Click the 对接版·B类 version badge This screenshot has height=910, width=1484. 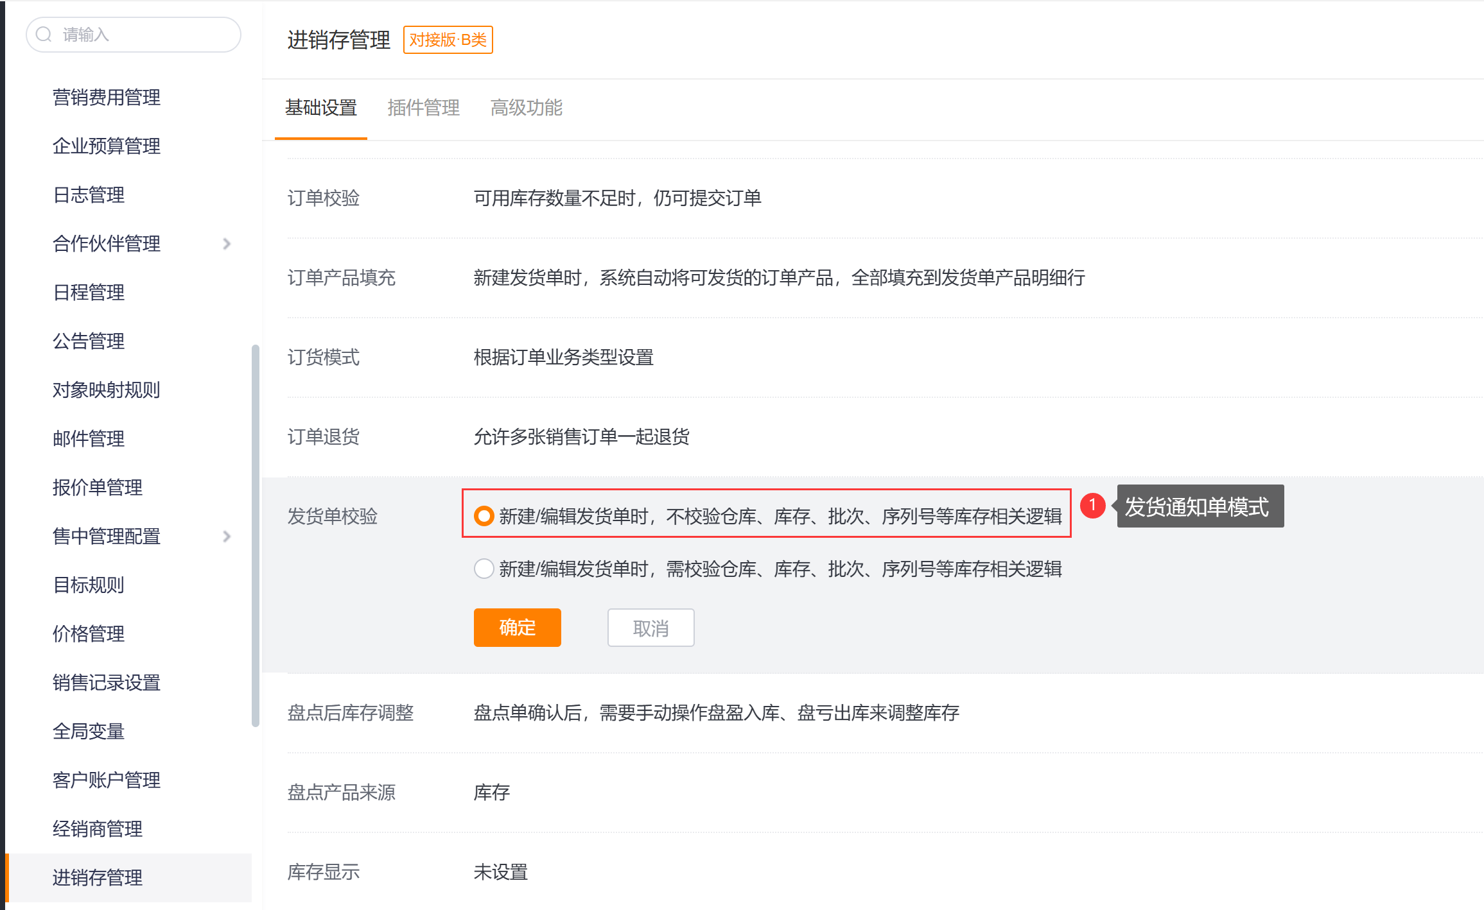[448, 40]
